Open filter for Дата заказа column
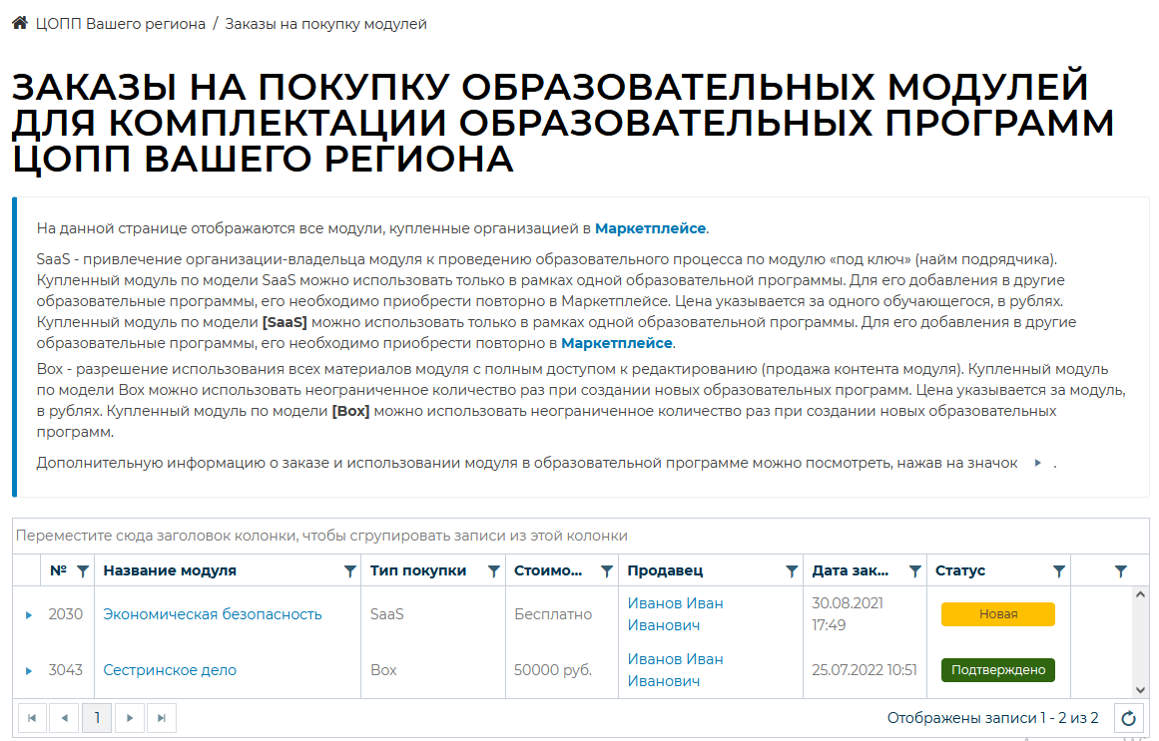Screen dimensions: 1159x741 click(x=914, y=571)
